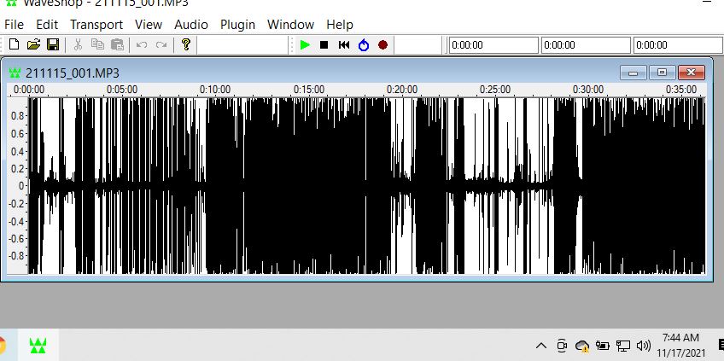Click the 0:35:00 mark on the time ruler
Screen dimensions: 724x361
[x=681, y=90]
